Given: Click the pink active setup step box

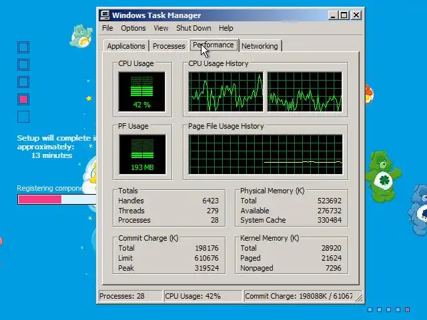Looking at the screenshot, I should point(23,99).
